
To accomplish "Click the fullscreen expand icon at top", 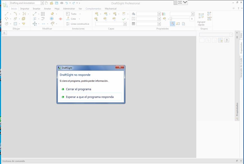I will [x=180, y=2].
